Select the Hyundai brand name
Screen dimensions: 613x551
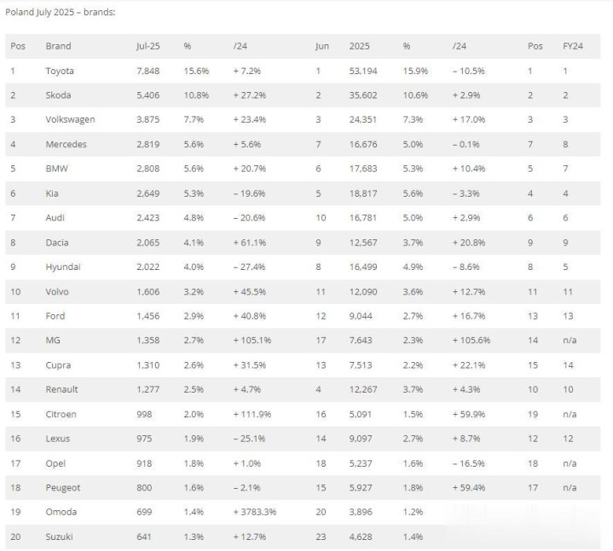pyautogui.click(x=63, y=267)
